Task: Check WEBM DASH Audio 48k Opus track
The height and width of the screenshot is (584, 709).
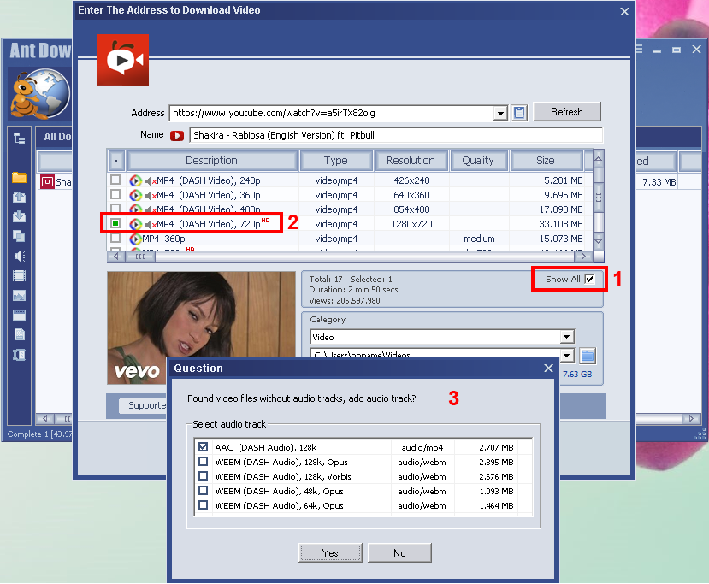Action: coord(203,490)
